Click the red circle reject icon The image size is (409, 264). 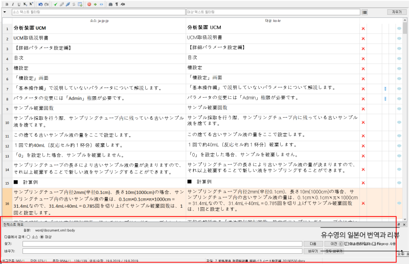[x=89, y=4]
